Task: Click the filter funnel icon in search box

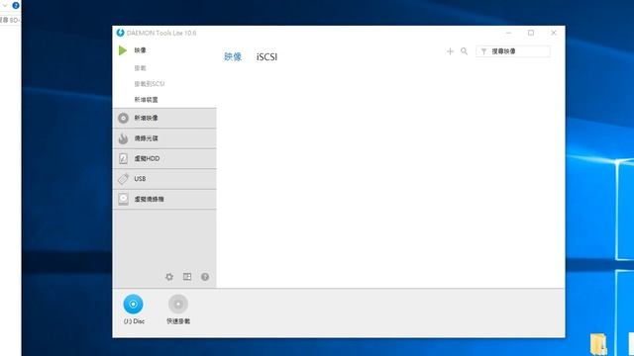Action: [x=483, y=51]
